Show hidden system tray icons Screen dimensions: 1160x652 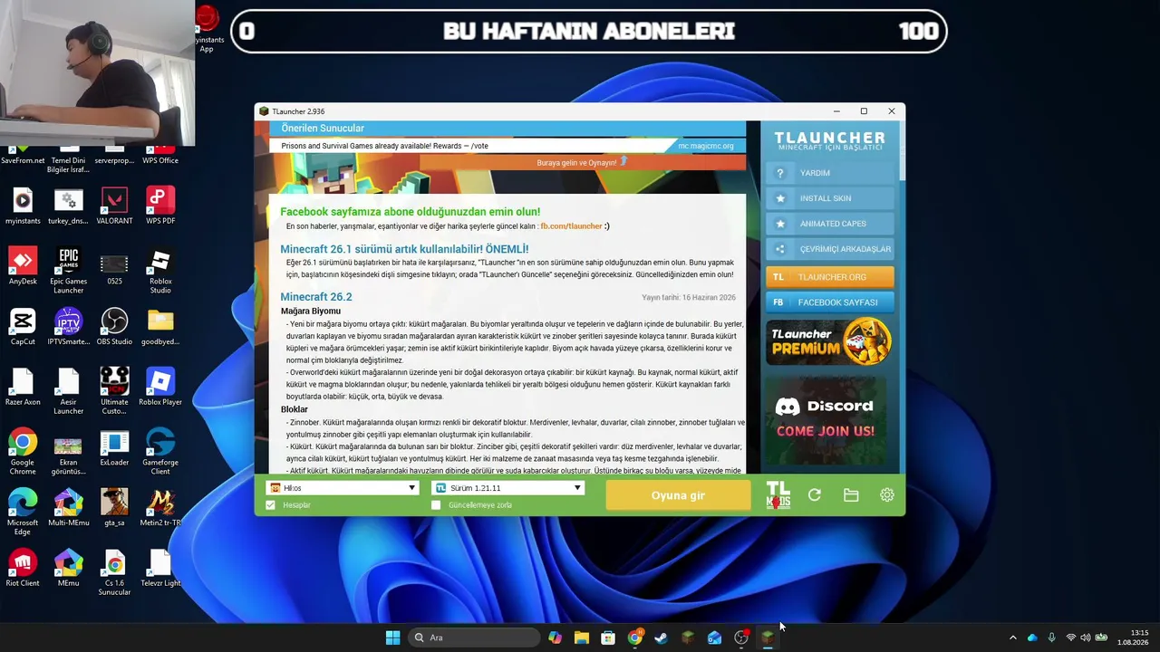click(x=1013, y=638)
